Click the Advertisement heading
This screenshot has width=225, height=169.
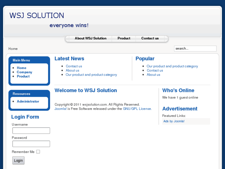(x=180, y=109)
